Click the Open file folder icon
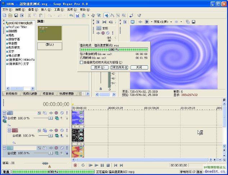 click(10, 15)
